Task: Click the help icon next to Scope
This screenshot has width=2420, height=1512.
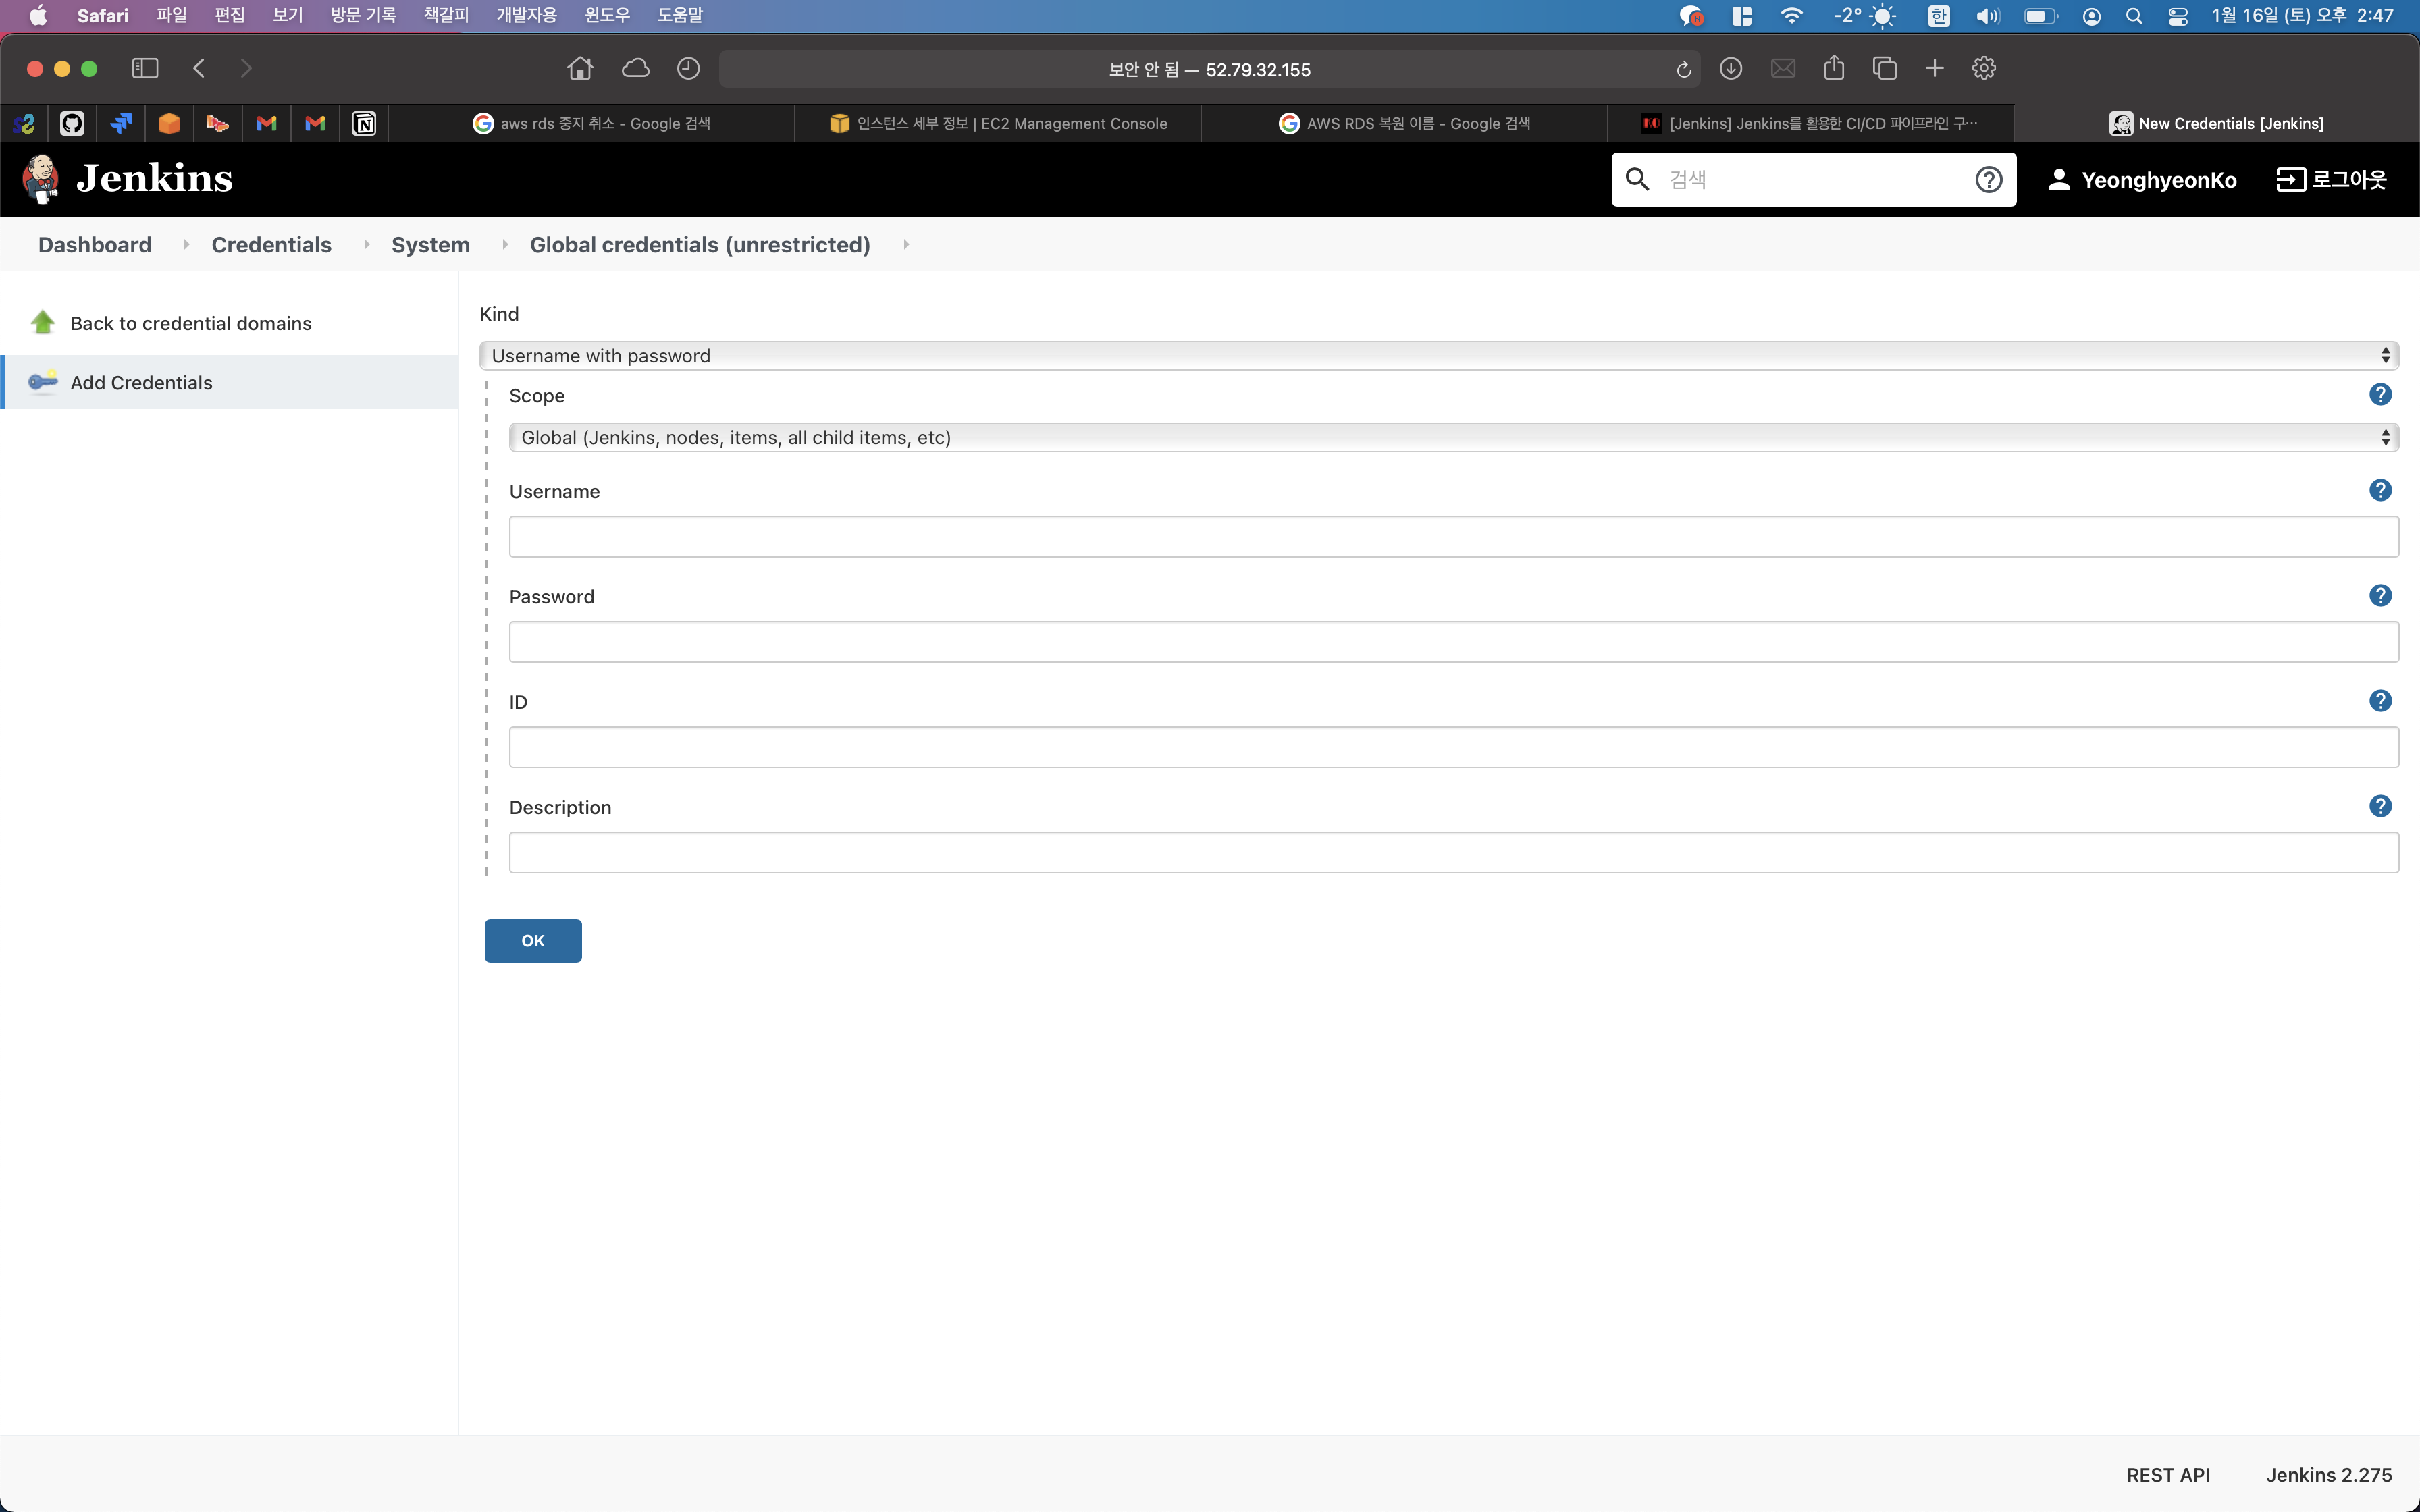Action: pos(2380,395)
